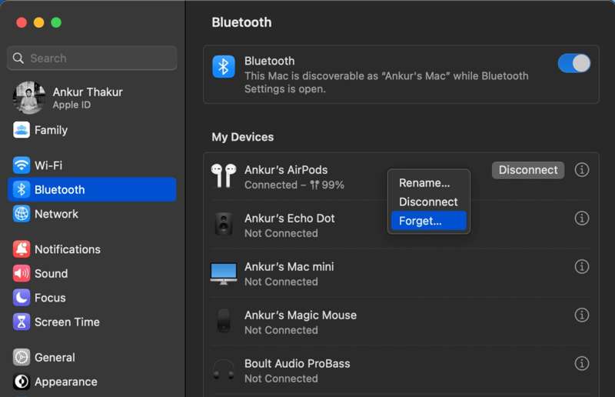Click the Notifications bell icon
This screenshot has height=397, width=615.
tap(22, 249)
